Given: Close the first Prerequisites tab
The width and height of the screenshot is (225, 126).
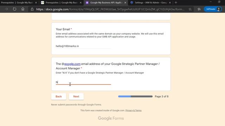Looking at the screenshot, I should click(x=36, y=2).
